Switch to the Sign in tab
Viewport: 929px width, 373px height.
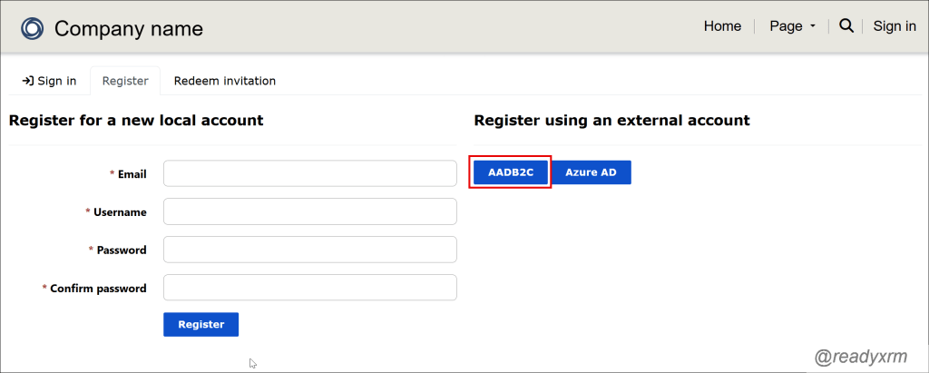tap(49, 81)
